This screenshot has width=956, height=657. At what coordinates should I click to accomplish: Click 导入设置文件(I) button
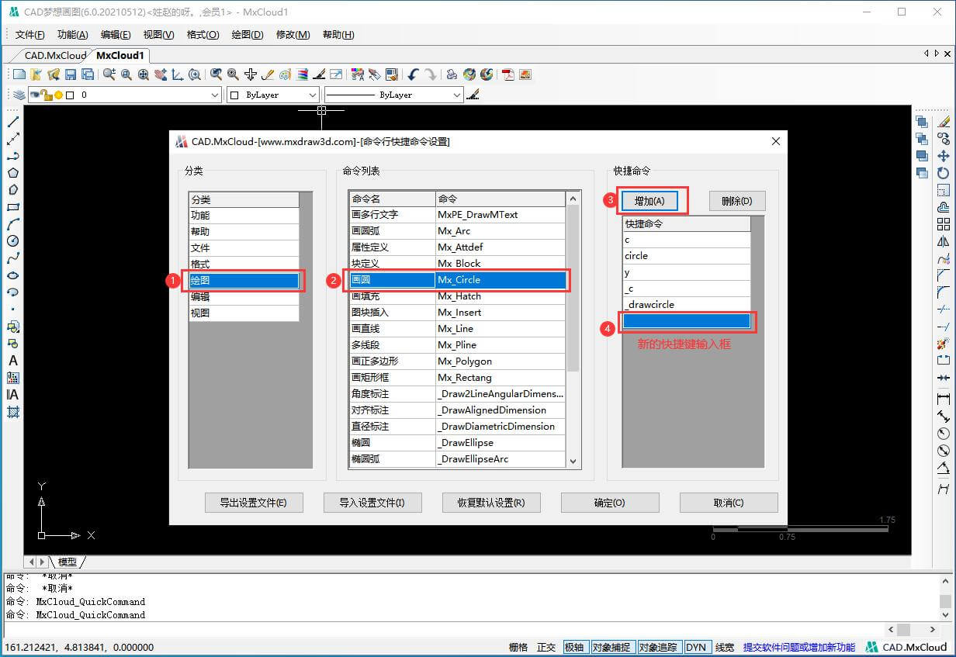pos(372,503)
